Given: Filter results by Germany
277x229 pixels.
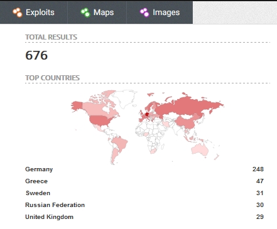Looking at the screenshot, I should [x=39, y=169].
